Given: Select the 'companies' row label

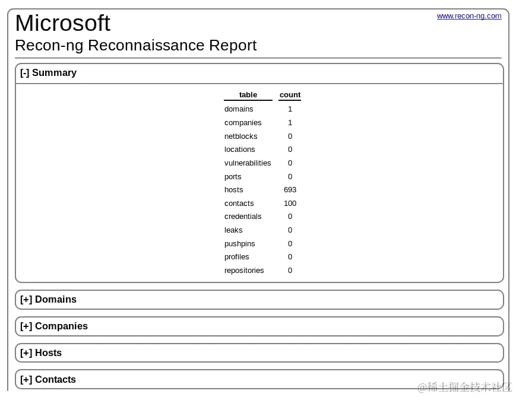Looking at the screenshot, I should coord(243,123).
